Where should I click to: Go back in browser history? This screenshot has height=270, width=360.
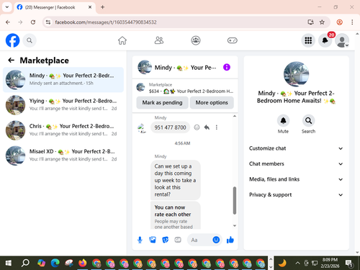8,22
